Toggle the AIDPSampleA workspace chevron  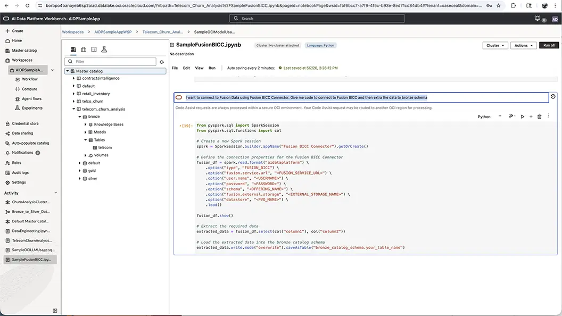click(x=52, y=70)
